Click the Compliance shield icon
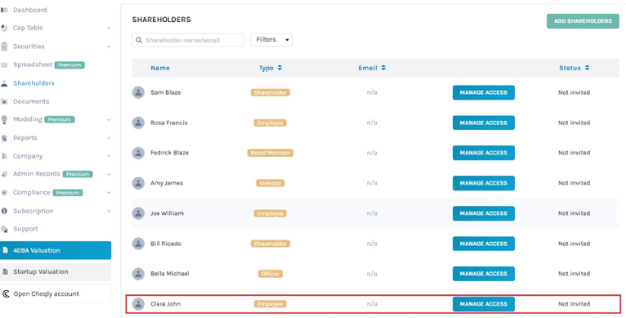The width and height of the screenshot is (626, 318). pos(4,193)
